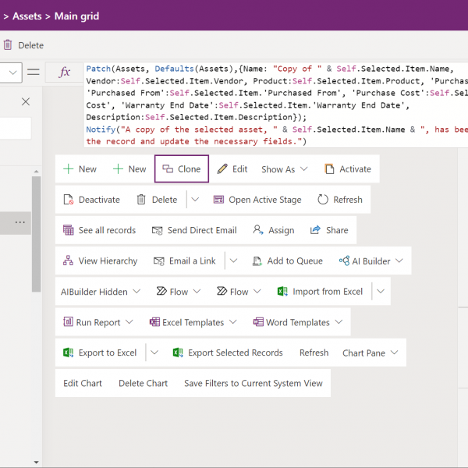Click the Edit pencil command
468x468 pixels.
(x=232, y=169)
